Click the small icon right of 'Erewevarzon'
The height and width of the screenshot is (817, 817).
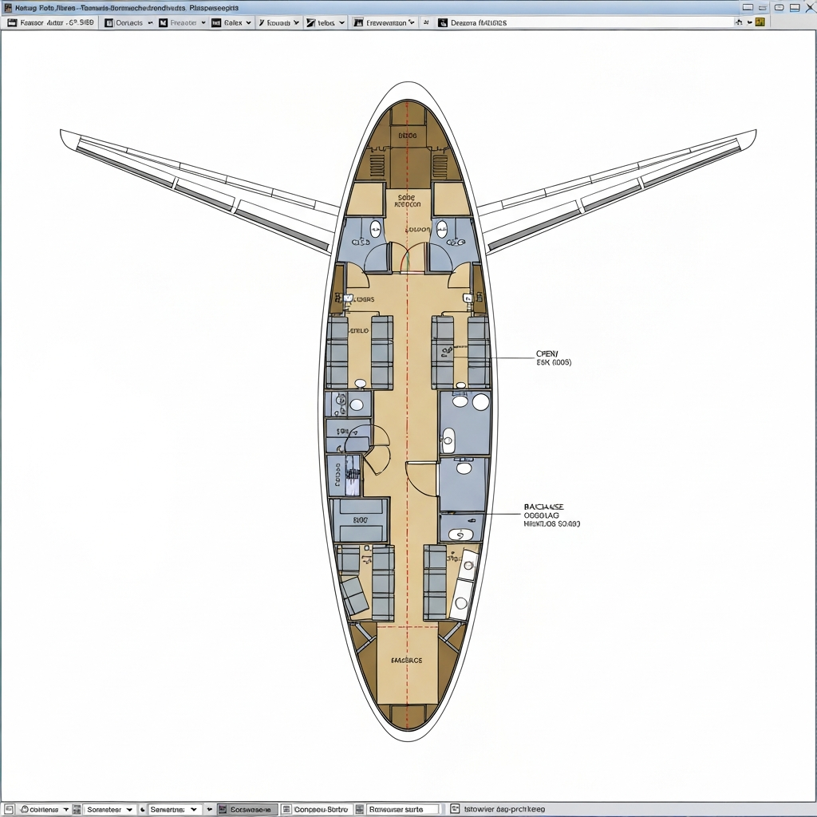tap(426, 23)
